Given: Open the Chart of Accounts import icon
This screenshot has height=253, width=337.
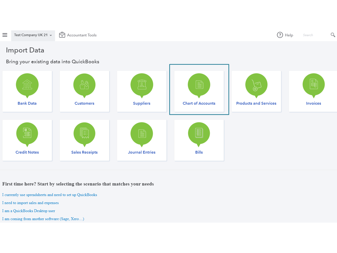Looking at the screenshot, I should (x=199, y=85).
